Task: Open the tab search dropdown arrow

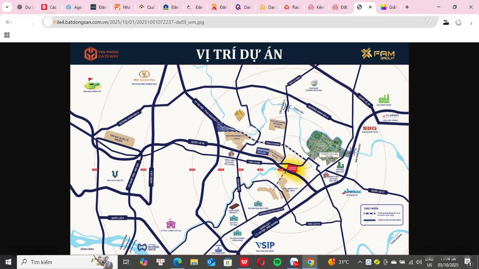Action: click(x=7, y=7)
